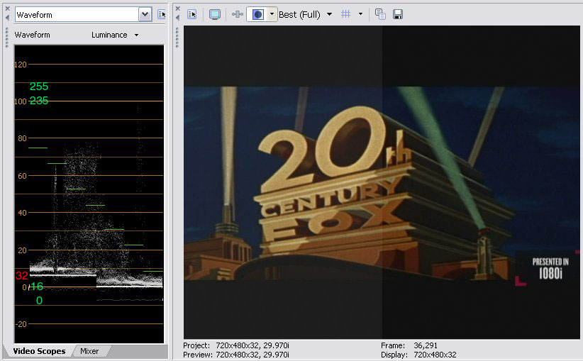The height and width of the screenshot is (361, 583).
Task: Copy snapshot to clipboard
Action: click(380, 14)
